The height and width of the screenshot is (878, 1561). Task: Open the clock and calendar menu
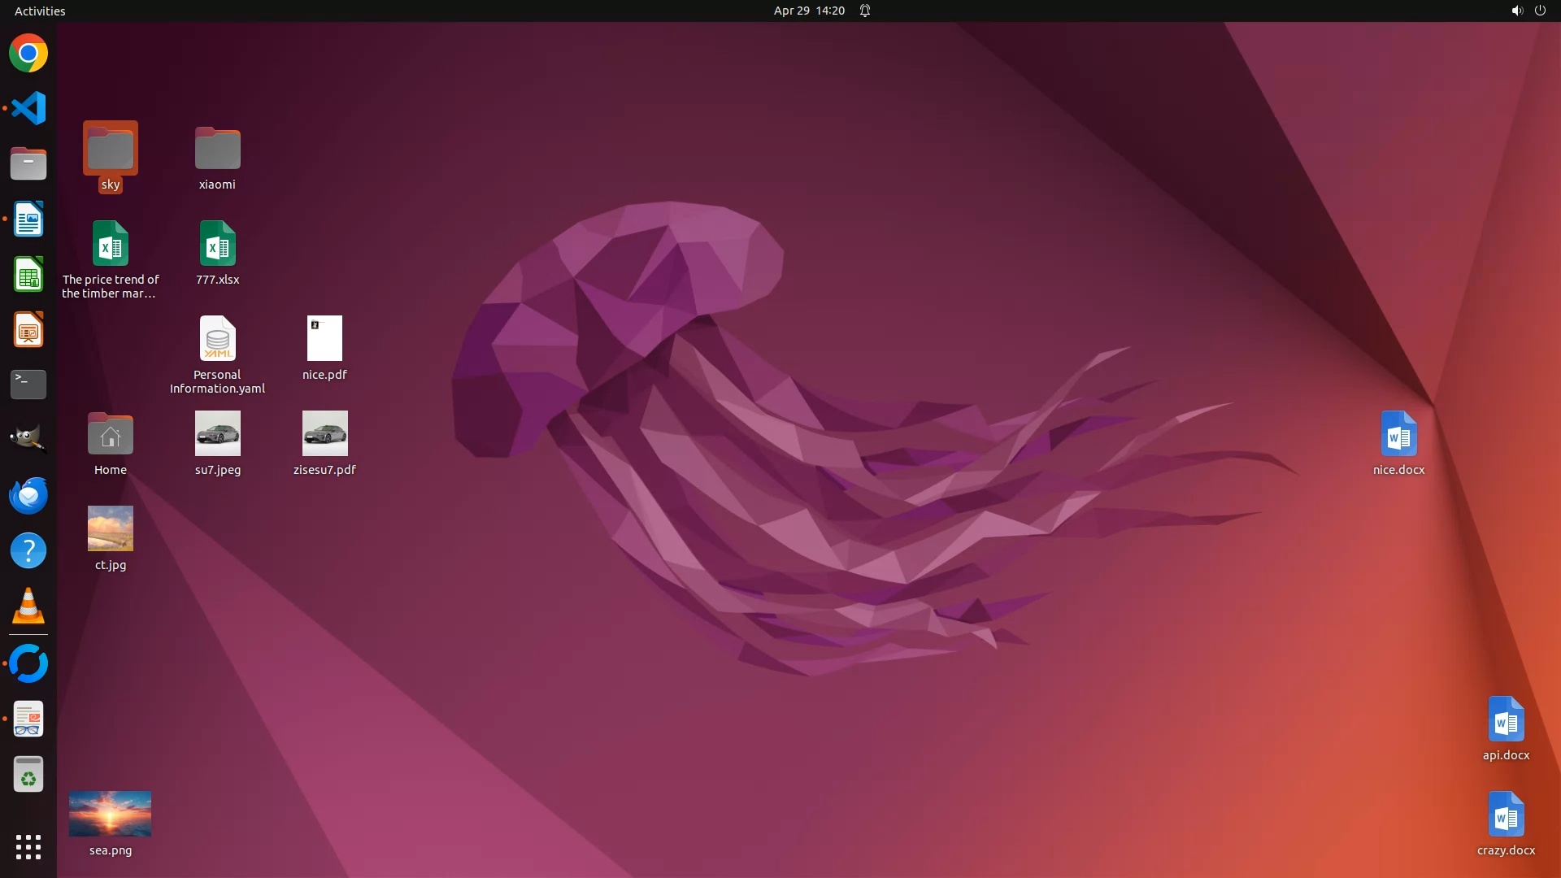808,11
